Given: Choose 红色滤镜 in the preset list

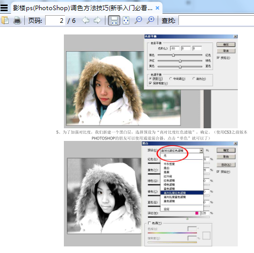Looking at the screenshot, I should click(x=182, y=180).
